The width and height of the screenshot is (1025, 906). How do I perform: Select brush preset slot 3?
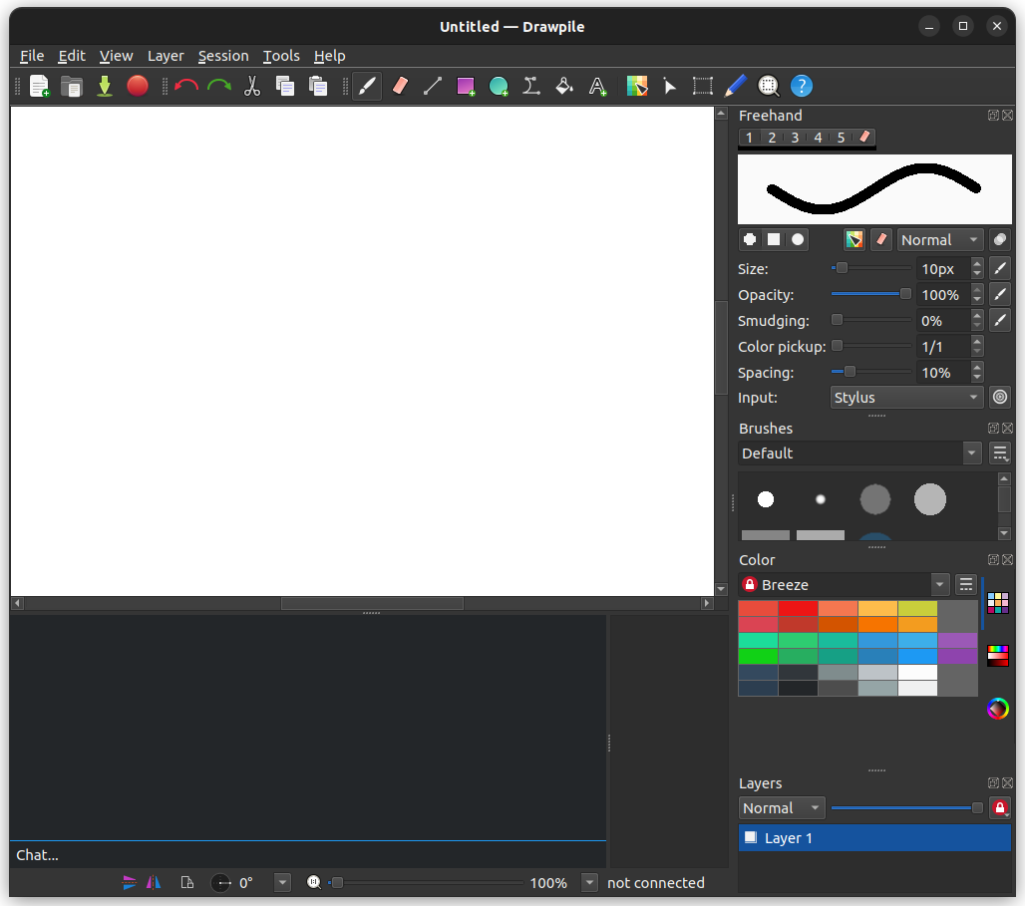tap(794, 138)
